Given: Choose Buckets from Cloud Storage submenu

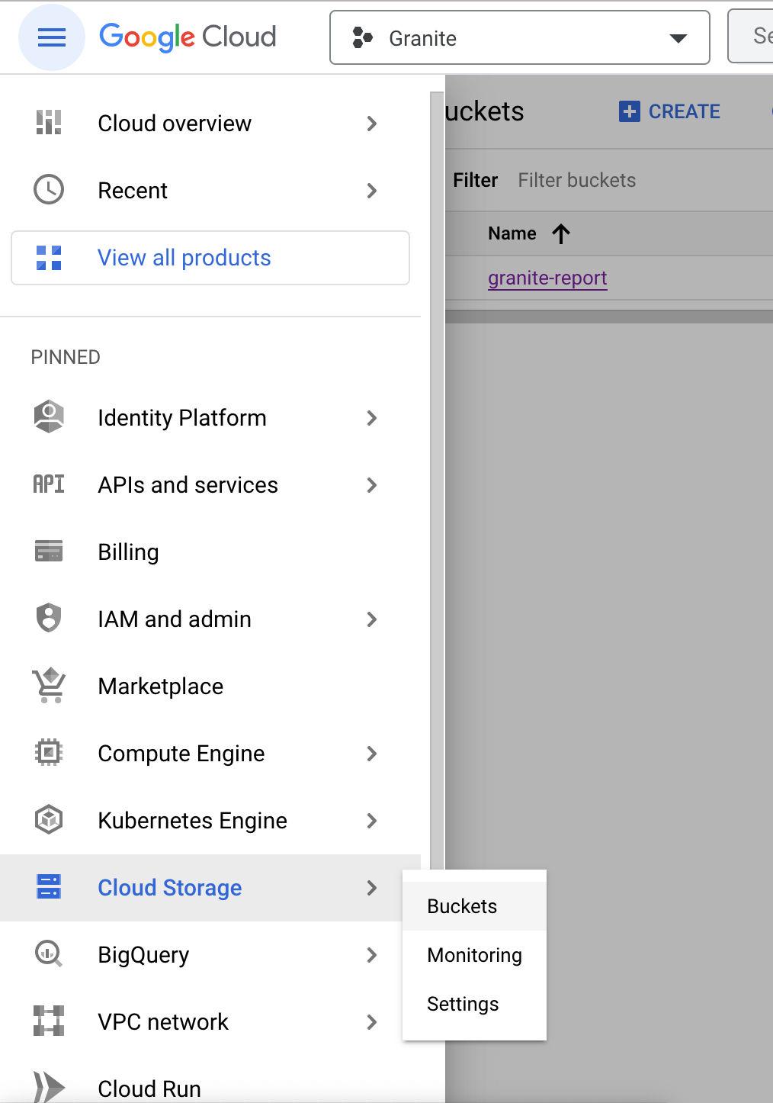Looking at the screenshot, I should point(474,906).
